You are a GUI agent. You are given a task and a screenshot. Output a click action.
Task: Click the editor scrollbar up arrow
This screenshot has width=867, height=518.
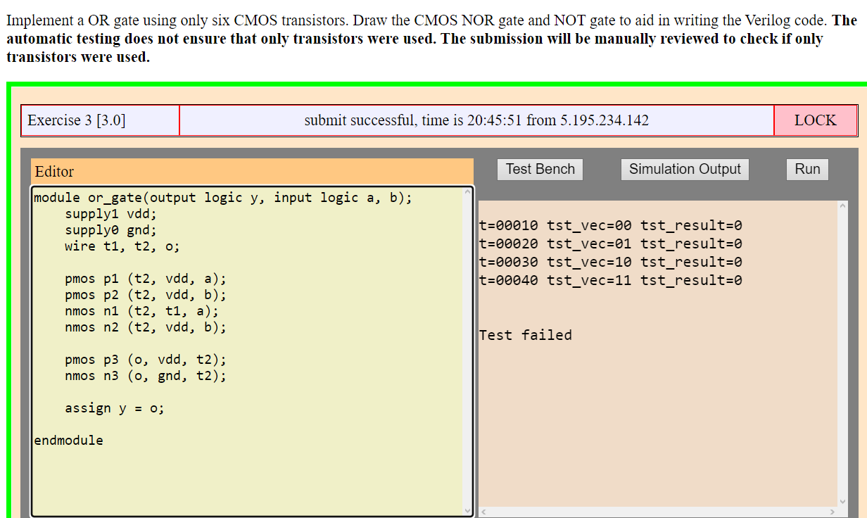pyautogui.click(x=468, y=192)
